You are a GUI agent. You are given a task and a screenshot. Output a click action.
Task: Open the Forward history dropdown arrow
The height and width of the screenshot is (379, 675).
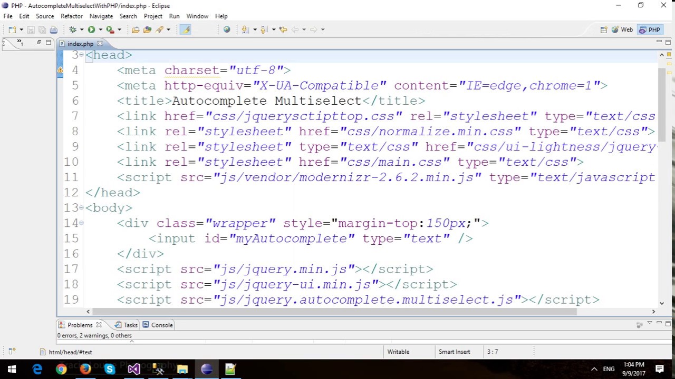[323, 29]
